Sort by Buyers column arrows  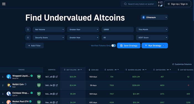point(105,70)
